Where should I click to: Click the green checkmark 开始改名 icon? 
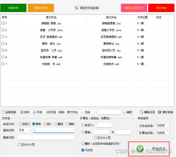(140, 149)
